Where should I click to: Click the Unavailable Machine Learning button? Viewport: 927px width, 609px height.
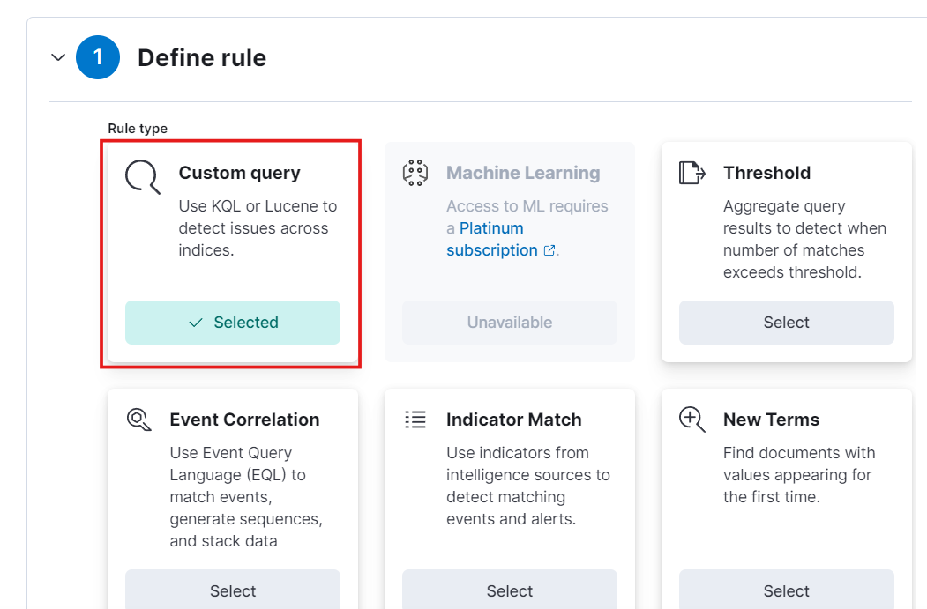tap(510, 323)
